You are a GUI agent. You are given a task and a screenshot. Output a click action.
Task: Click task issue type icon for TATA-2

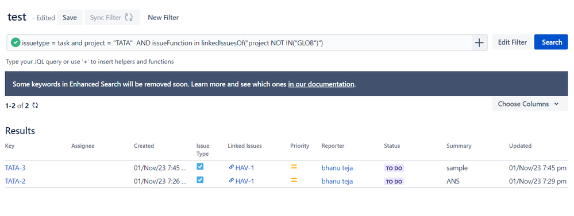200,180
